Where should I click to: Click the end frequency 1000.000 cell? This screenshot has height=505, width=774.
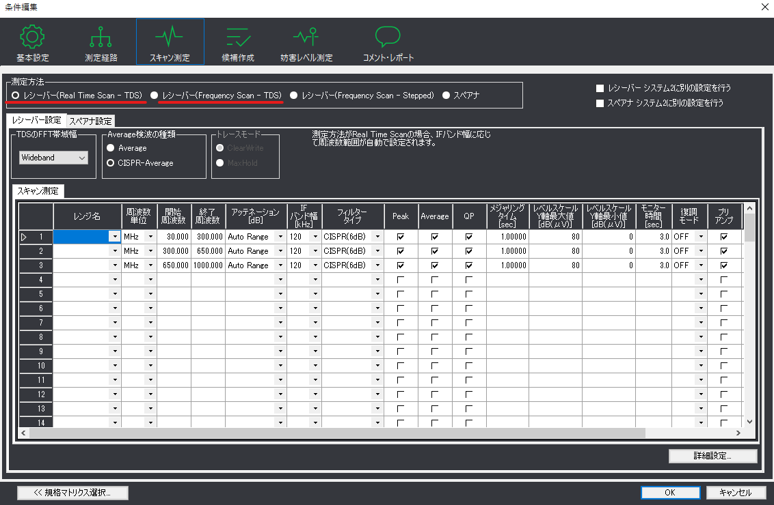pyautogui.click(x=209, y=265)
